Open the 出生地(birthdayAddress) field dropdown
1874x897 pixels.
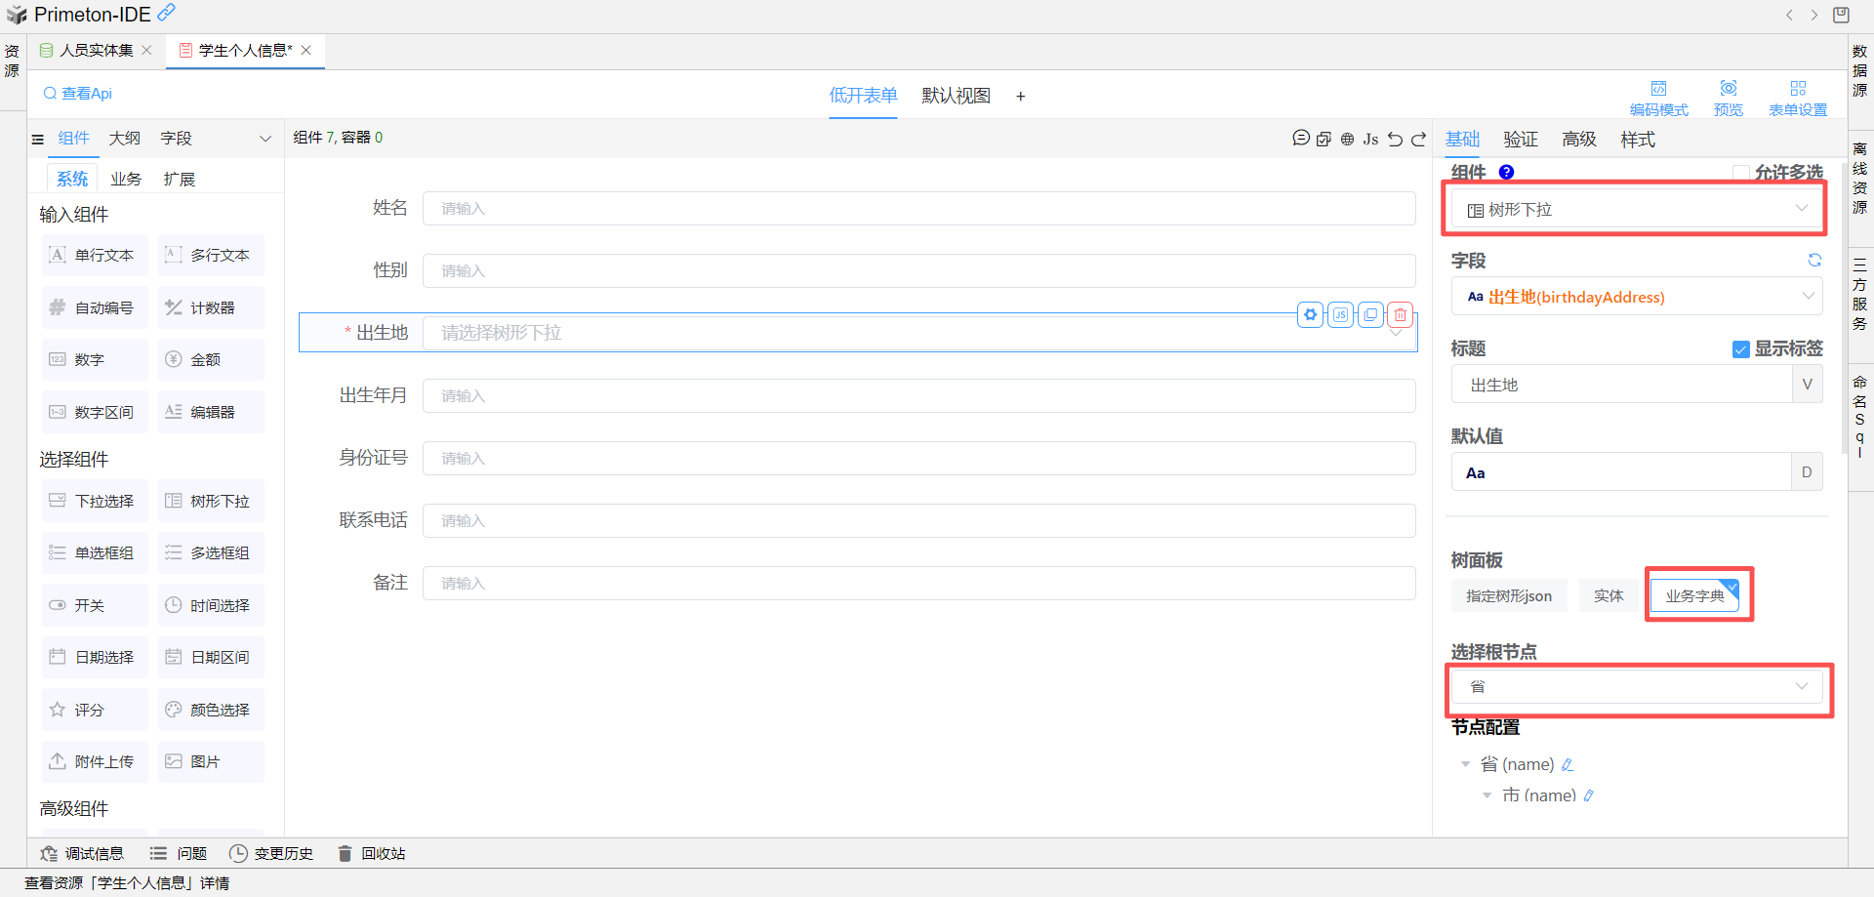tap(1636, 297)
